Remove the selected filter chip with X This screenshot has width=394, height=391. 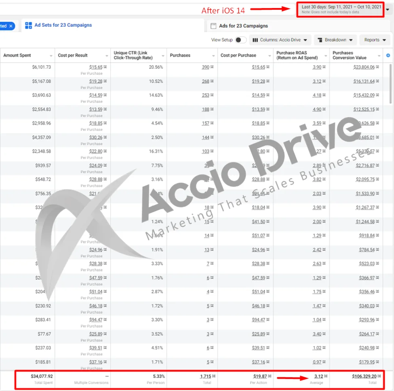[x=11, y=26]
